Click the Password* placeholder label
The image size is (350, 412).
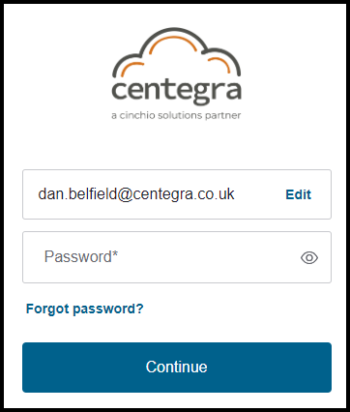pyautogui.click(x=81, y=256)
